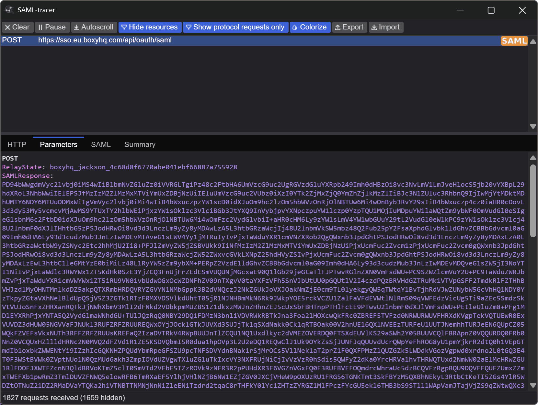Close the SAML-tracer window
The width and height of the screenshot is (538, 405).
[522, 10]
